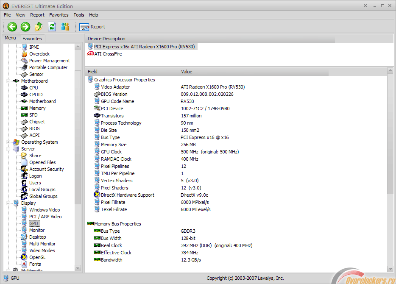
Task: Click the details pane scroll down arrow
Action: pos(390,269)
